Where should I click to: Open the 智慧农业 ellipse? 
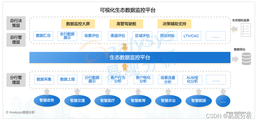point(168,101)
